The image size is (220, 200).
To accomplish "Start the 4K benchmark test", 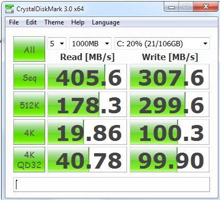I will (29, 132).
